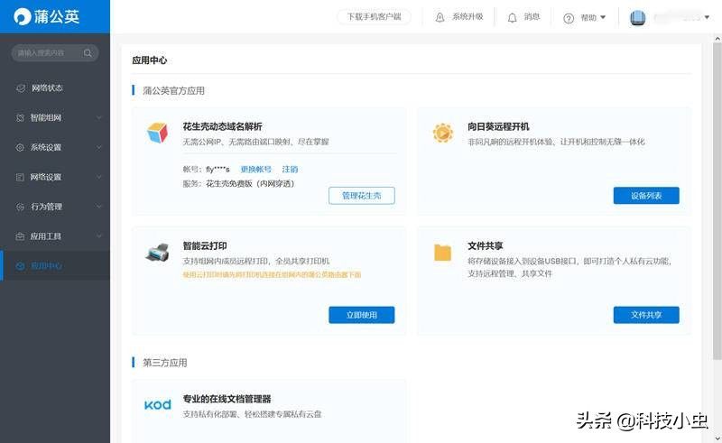Screen dimensions: 722x443
Task: Expand the 行为管理 menu chevron
Action: tap(99, 207)
